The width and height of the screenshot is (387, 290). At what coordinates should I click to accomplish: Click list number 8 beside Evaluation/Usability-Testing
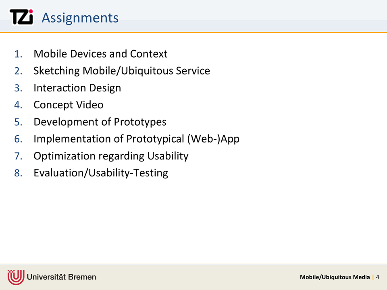[x=18, y=173]
